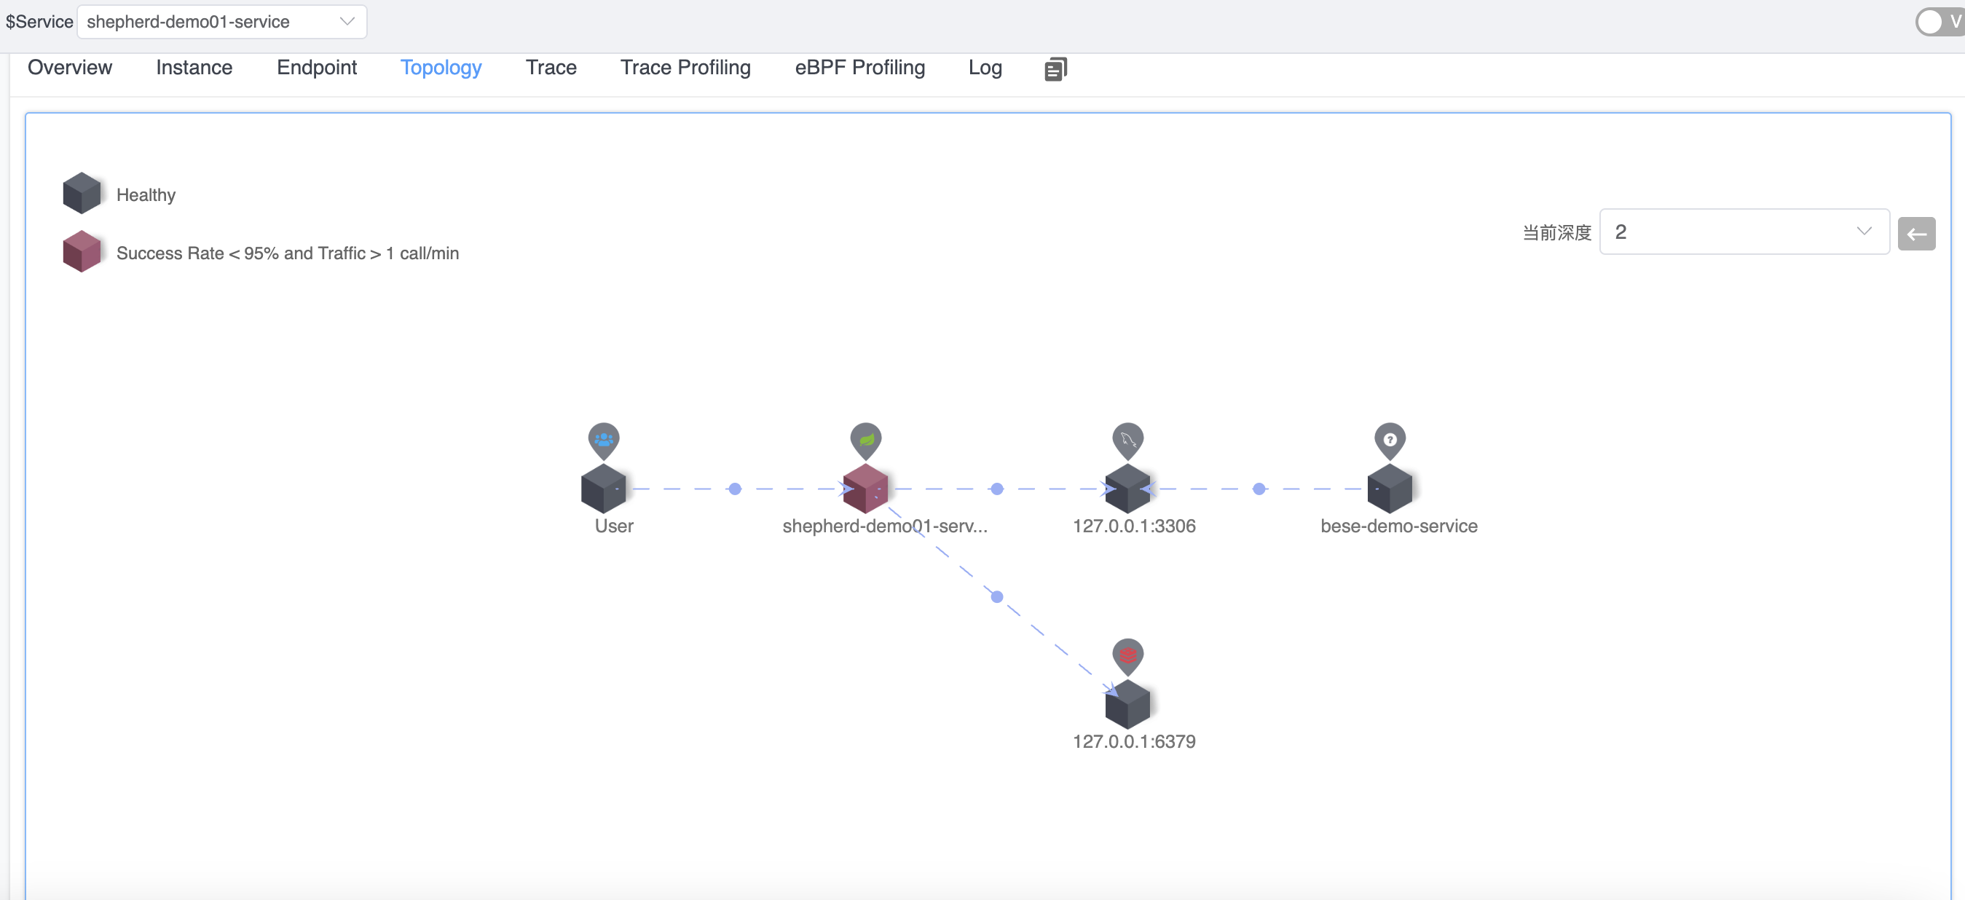
Task: Click the 127.0.0.1:6379 Redis node cube
Action: pos(1127,705)
